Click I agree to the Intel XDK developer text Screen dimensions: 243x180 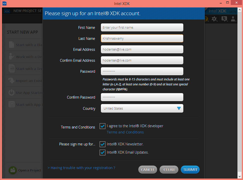coord(135,126)
